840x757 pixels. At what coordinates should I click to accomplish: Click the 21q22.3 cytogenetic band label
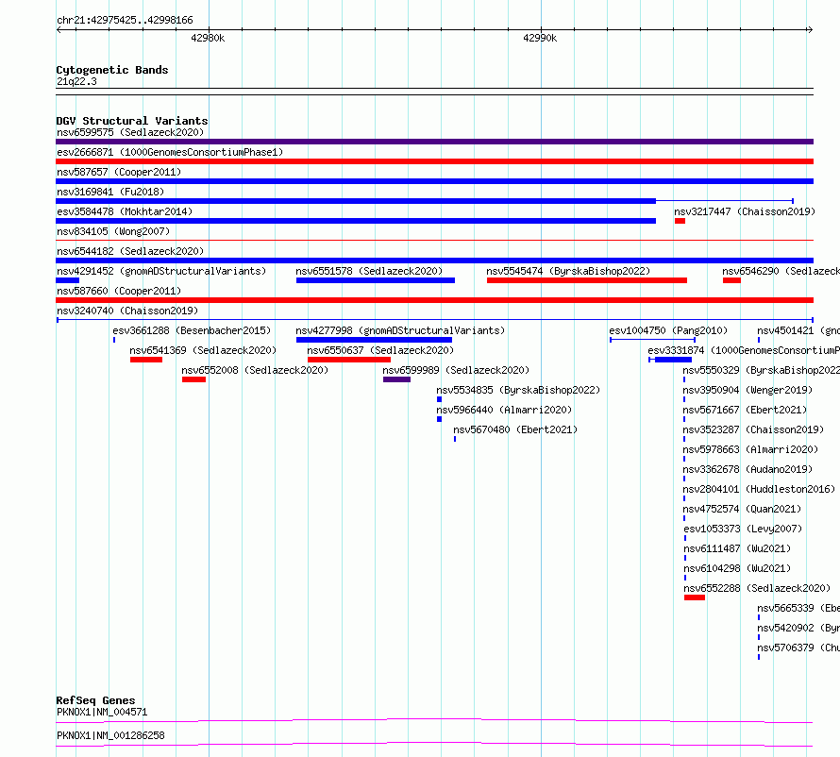76,81
